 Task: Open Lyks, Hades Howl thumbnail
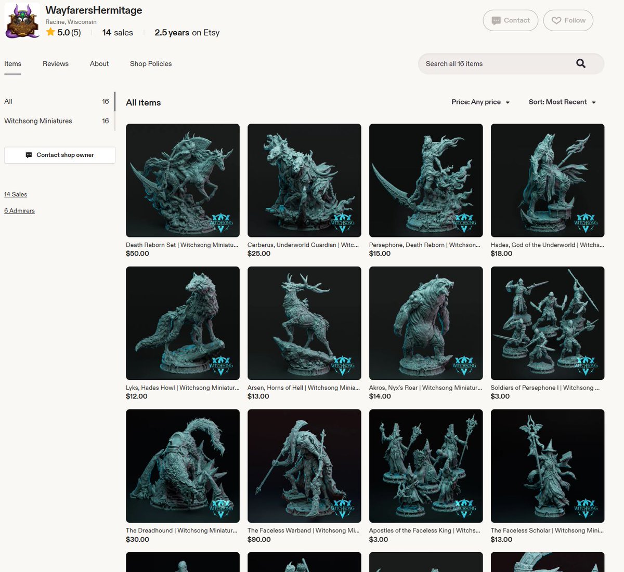tap(183, 323)
